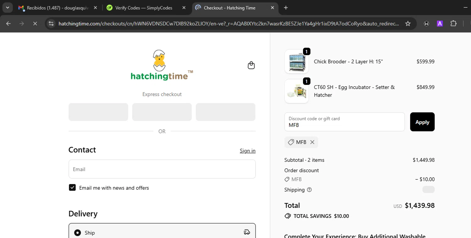Click the hatchingtime.com address bar URL
This screenshot has height=238, width=471.
click(229, 24)
